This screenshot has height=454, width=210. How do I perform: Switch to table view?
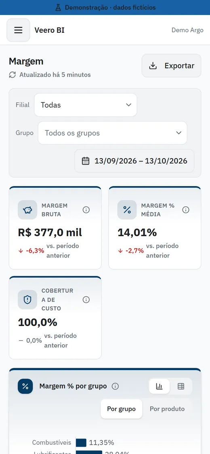[181, 386]
